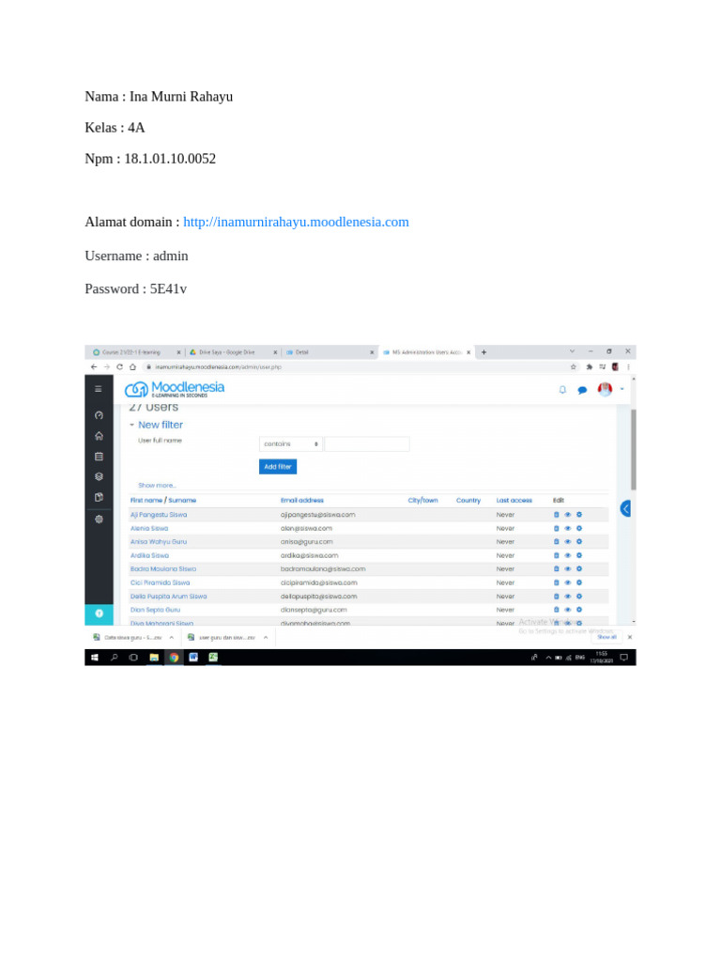Sort by Email address column
The width and height of the screenshot is (721, 962).
tap(302, 501)
